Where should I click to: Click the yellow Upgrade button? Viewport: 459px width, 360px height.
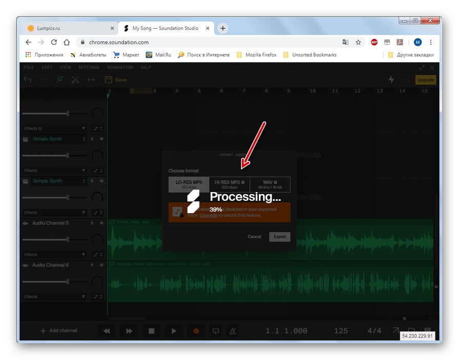tap(426, 80)
